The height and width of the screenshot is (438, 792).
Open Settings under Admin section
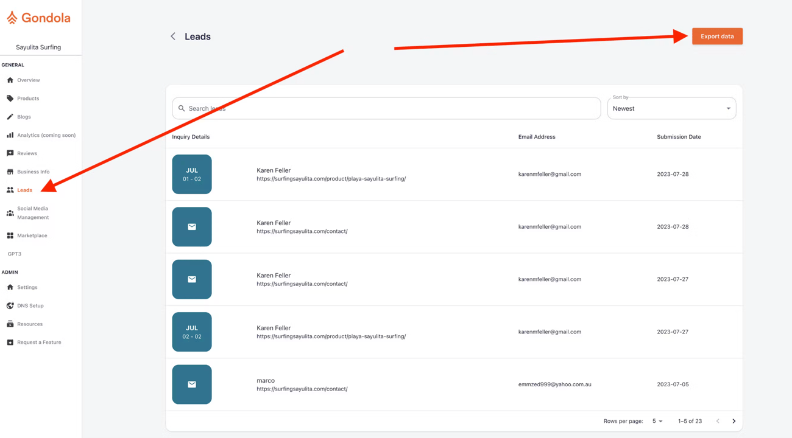click(x=27, y=287)
